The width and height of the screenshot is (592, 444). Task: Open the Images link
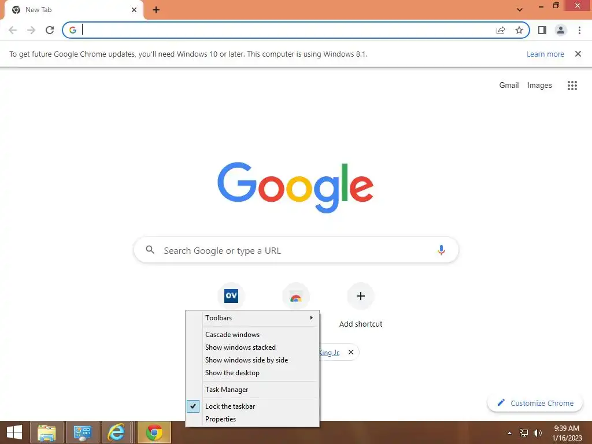click(x=539, y=86)
